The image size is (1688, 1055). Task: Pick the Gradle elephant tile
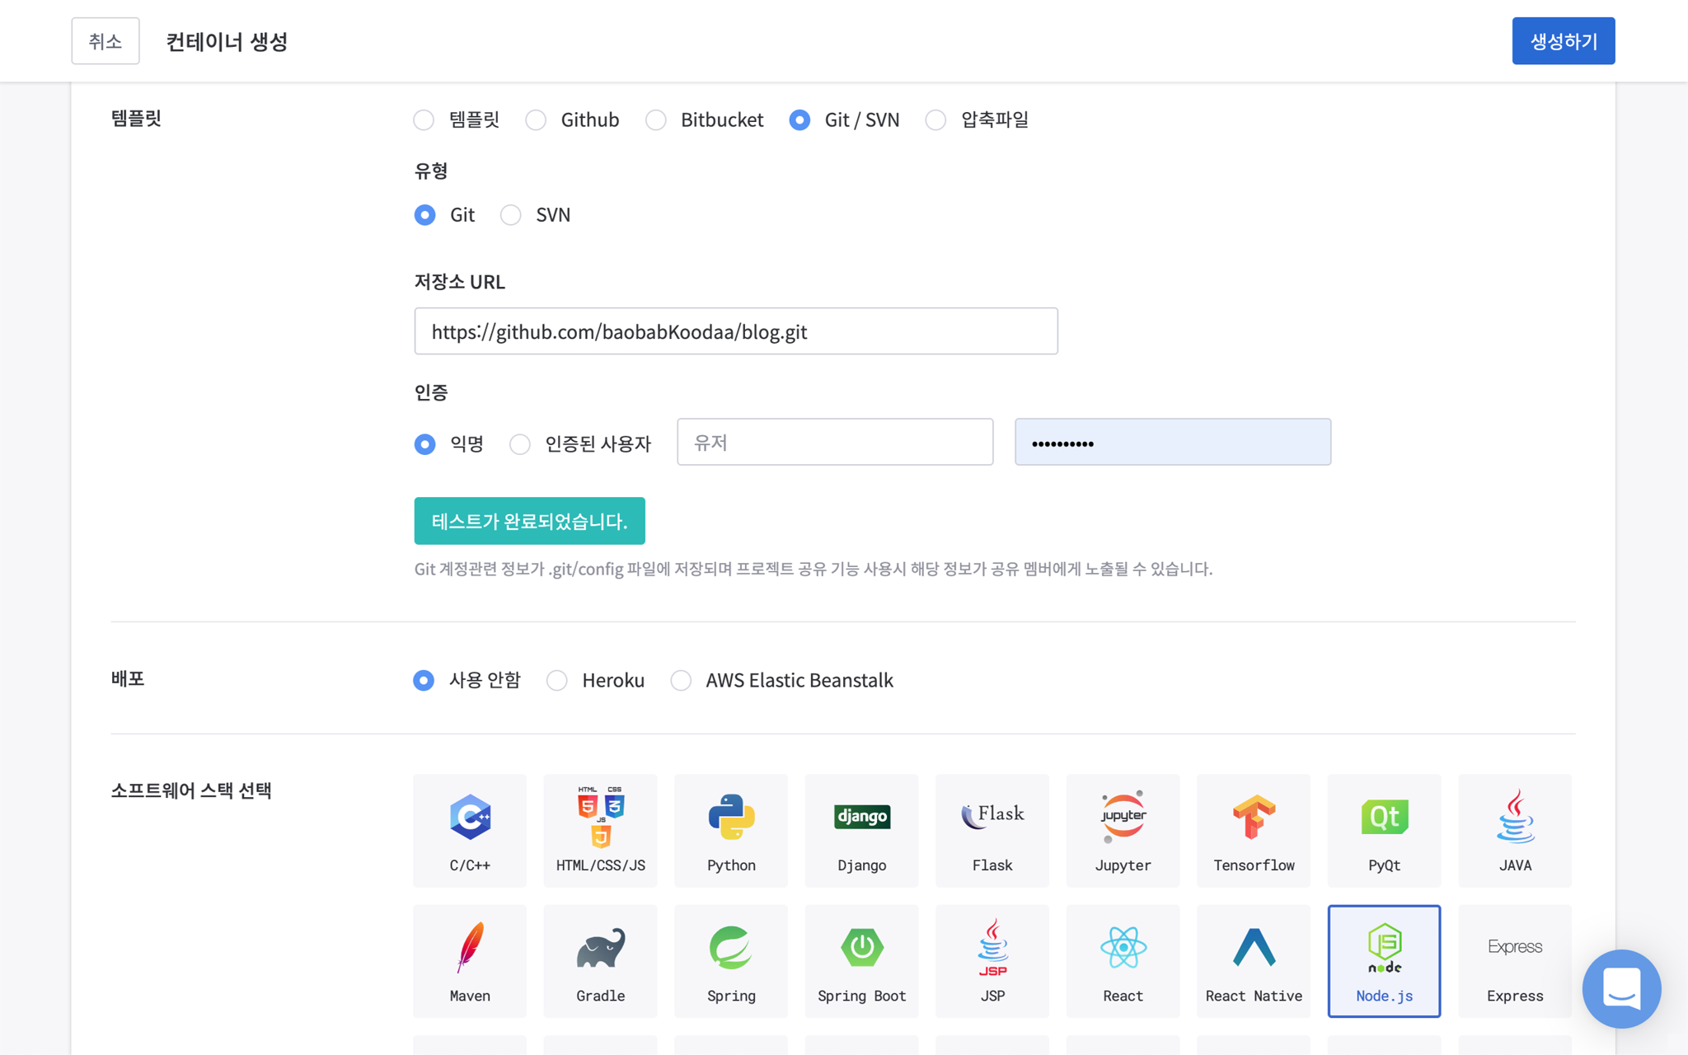(600, 961)
